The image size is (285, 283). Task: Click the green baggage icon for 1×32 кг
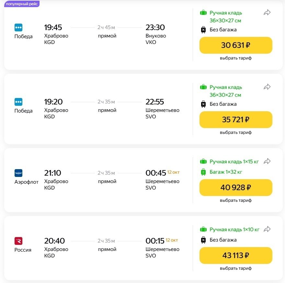tap(203, 172)
